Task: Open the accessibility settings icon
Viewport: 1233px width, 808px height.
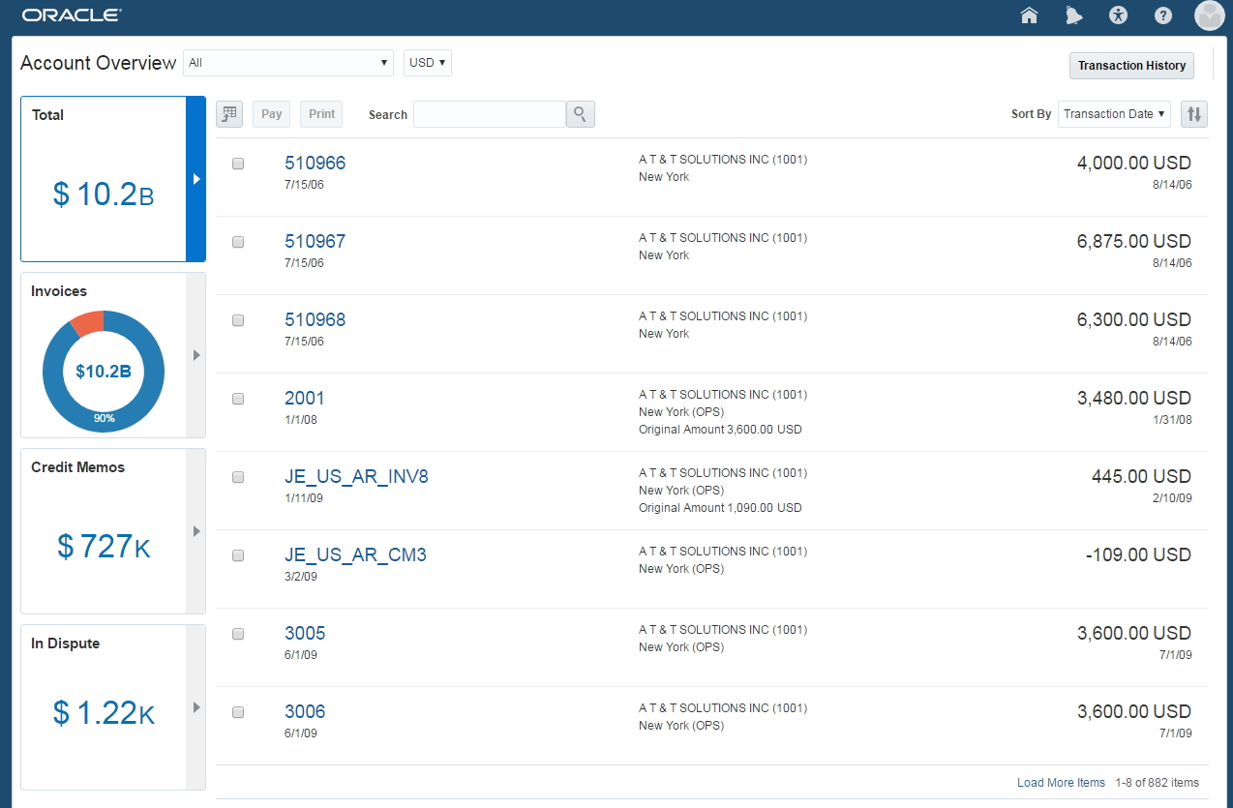Action: [x=1119, y=15]
